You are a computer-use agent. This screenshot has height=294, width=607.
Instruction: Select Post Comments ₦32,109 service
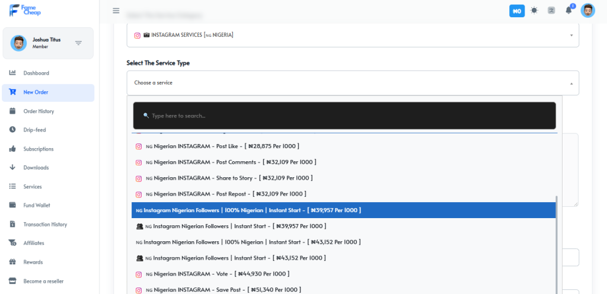point(344,162)
